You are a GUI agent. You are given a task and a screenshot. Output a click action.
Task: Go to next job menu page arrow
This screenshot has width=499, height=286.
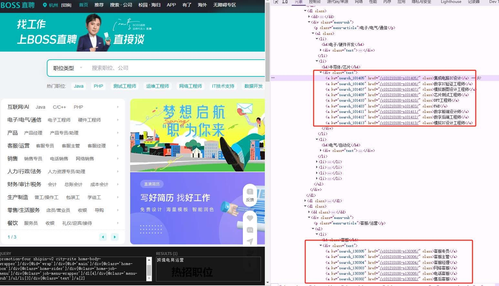(115, 237)
